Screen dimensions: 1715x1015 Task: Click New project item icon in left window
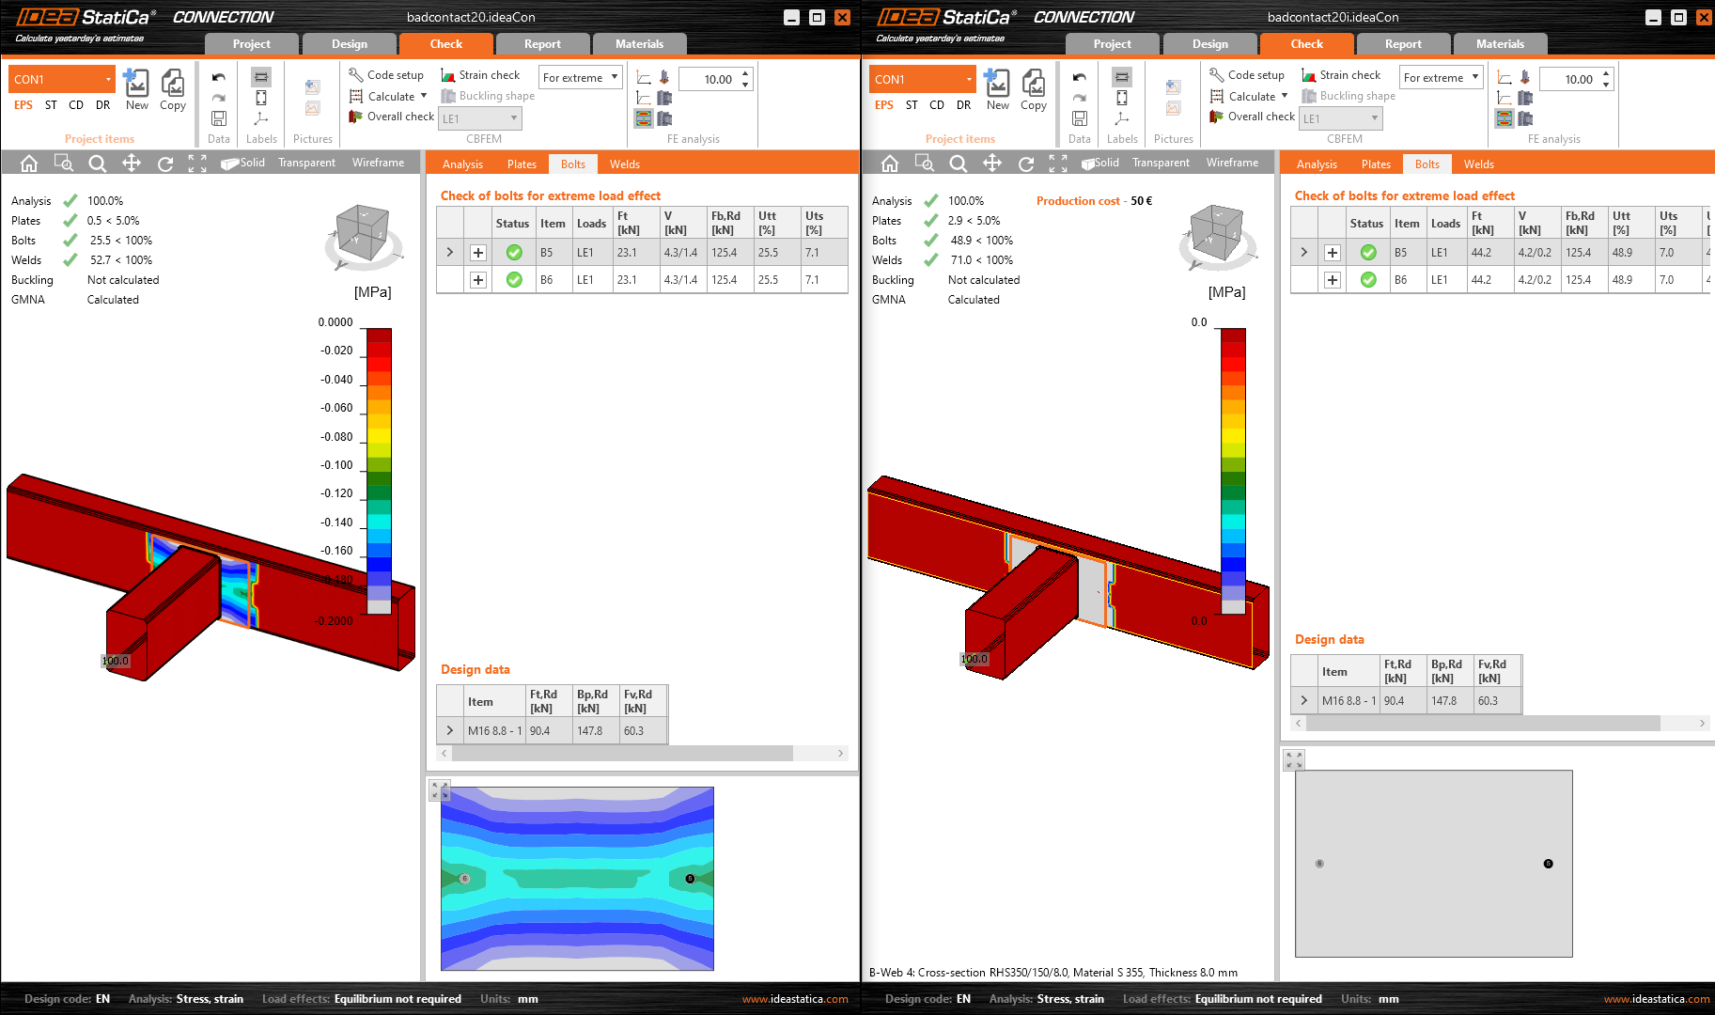pyautogui.click(x=136, y=85)
